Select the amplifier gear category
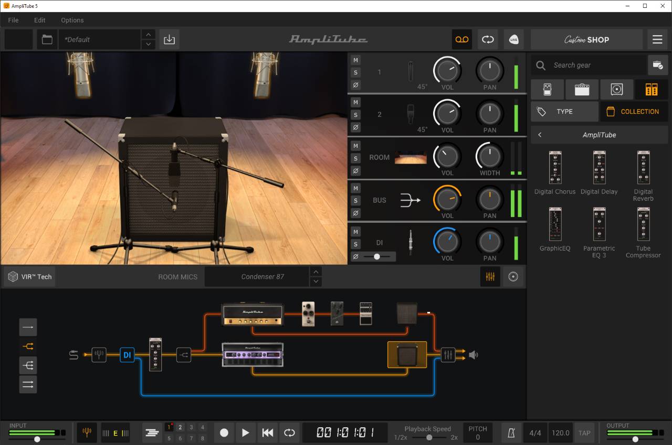This screenshot has height=445, width=672. 582,90
